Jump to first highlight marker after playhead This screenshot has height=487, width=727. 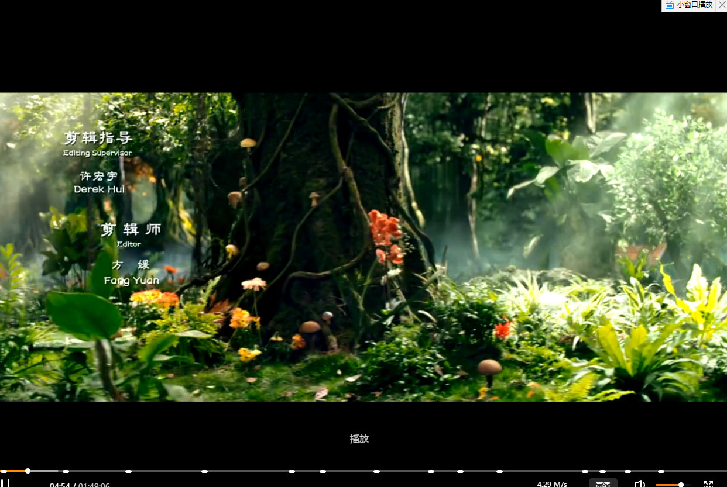point(66,471)
